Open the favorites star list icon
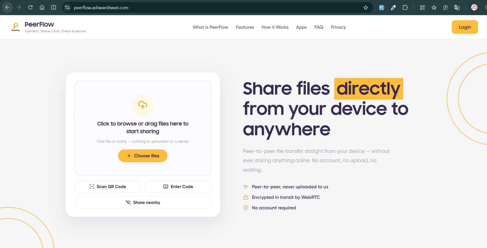Screen dimensions: 487x248 pos(434,8)
